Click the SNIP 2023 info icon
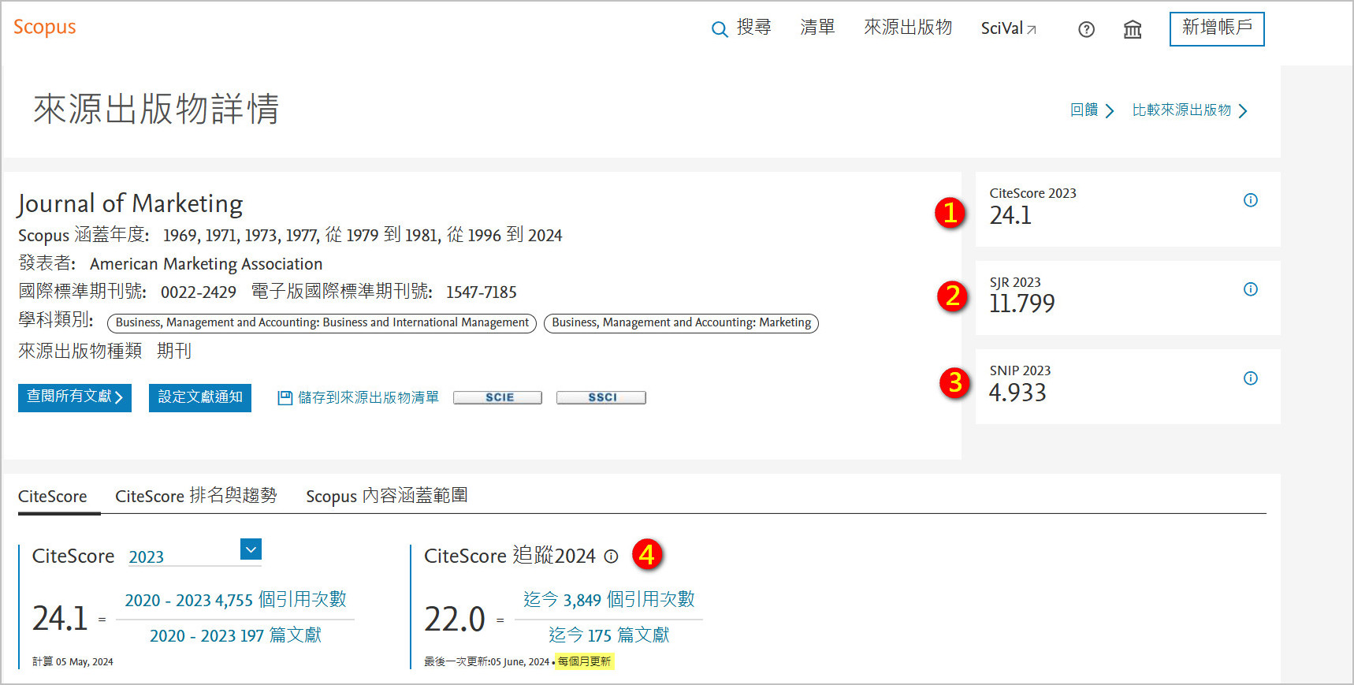Viewport: 1354px width, 685px height. click(1251, 378)
